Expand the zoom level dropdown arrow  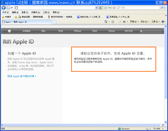tap(163, 129)
